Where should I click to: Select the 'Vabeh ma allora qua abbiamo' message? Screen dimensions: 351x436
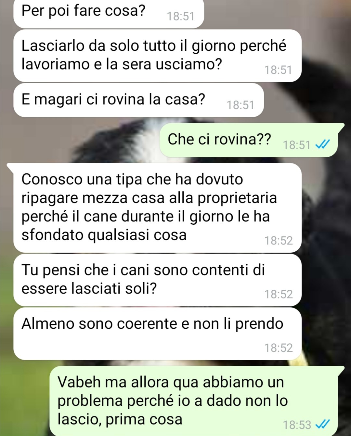(197, 401)
